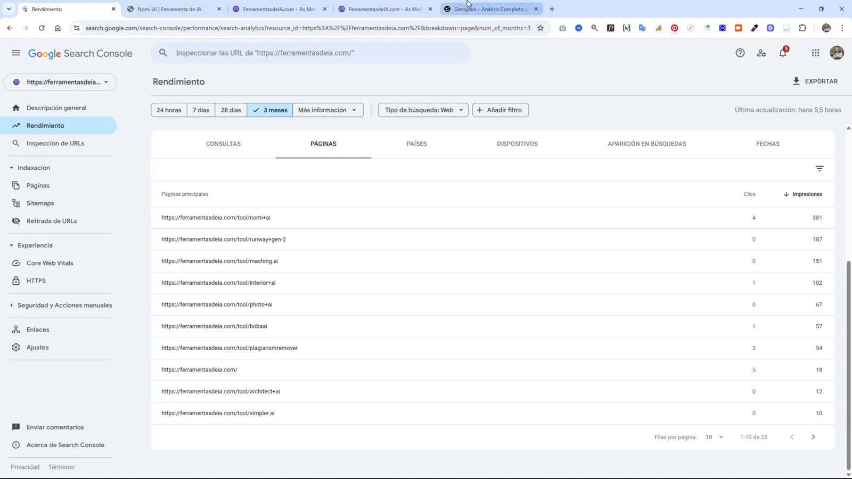852x479 pixels.
Task: Open the PAÍSES tab
Action: [x=416, y=143]
